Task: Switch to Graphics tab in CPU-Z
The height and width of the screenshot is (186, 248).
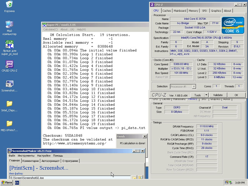Action: 216,11
